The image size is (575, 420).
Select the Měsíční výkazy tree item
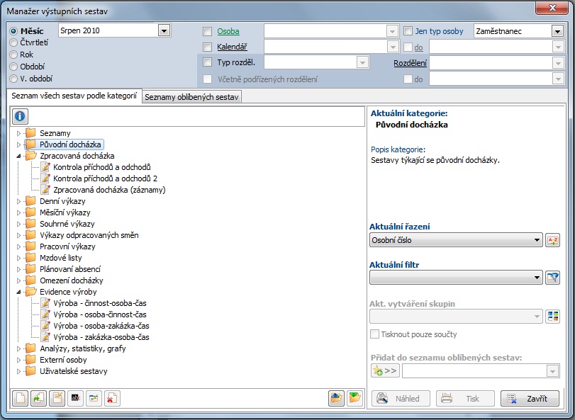pyautogui.click(x=65, y=212)
